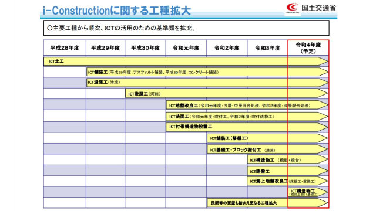Viewport: 376px width, 211px height.
Task: Click the summary sentence starting 主要工種から順次
Action: tap(122, 28)
